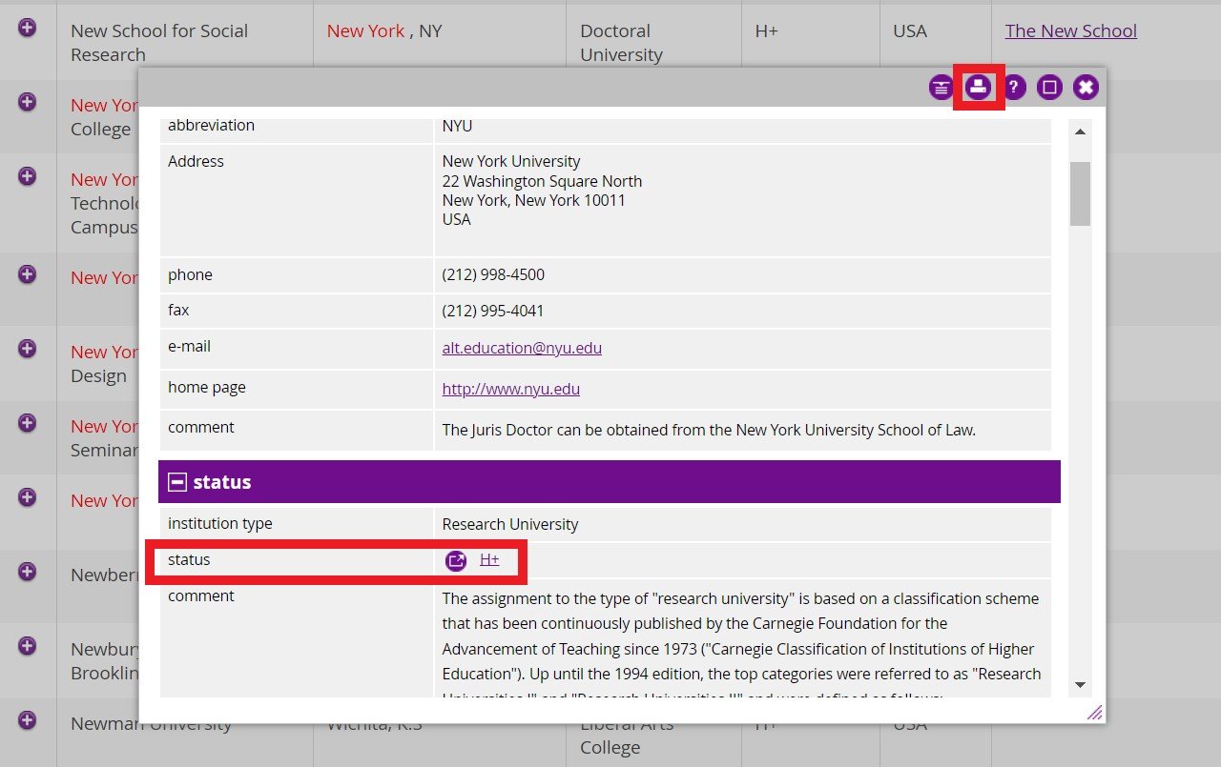
Task: Click the NYU abbreviation value
Action: (x=457, y=125)
